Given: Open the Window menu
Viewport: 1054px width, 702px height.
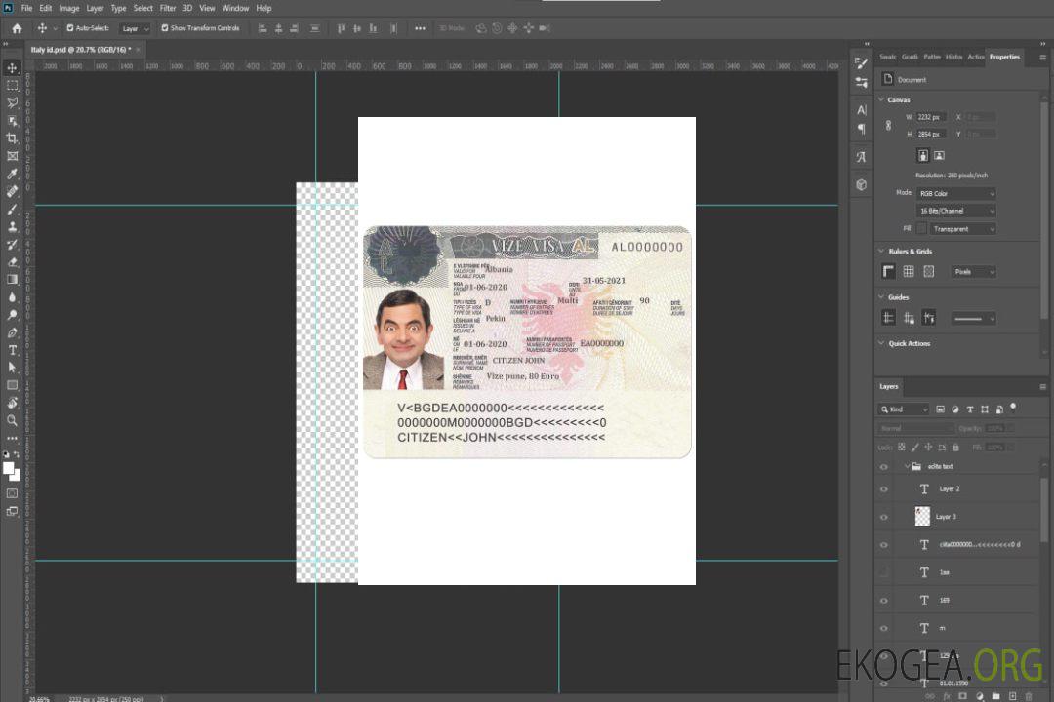Looking at the screenshot, I should [235, 8].
